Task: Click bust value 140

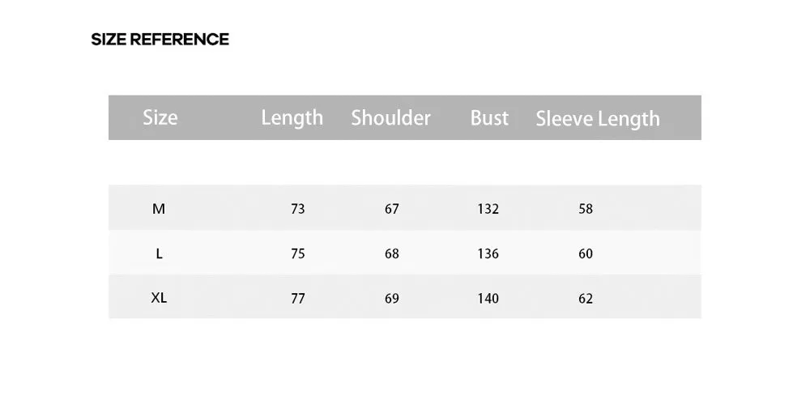Action: (x=488, y=298)
